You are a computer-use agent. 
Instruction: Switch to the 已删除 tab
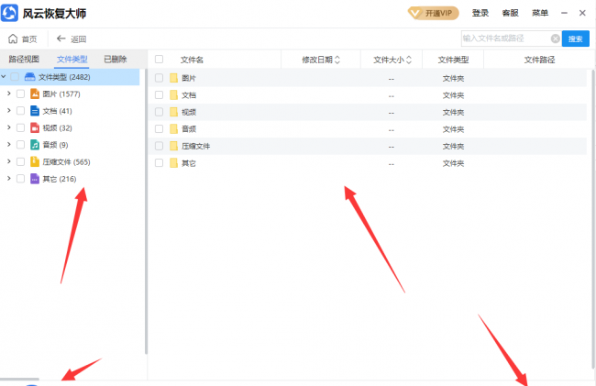(116, 59)
